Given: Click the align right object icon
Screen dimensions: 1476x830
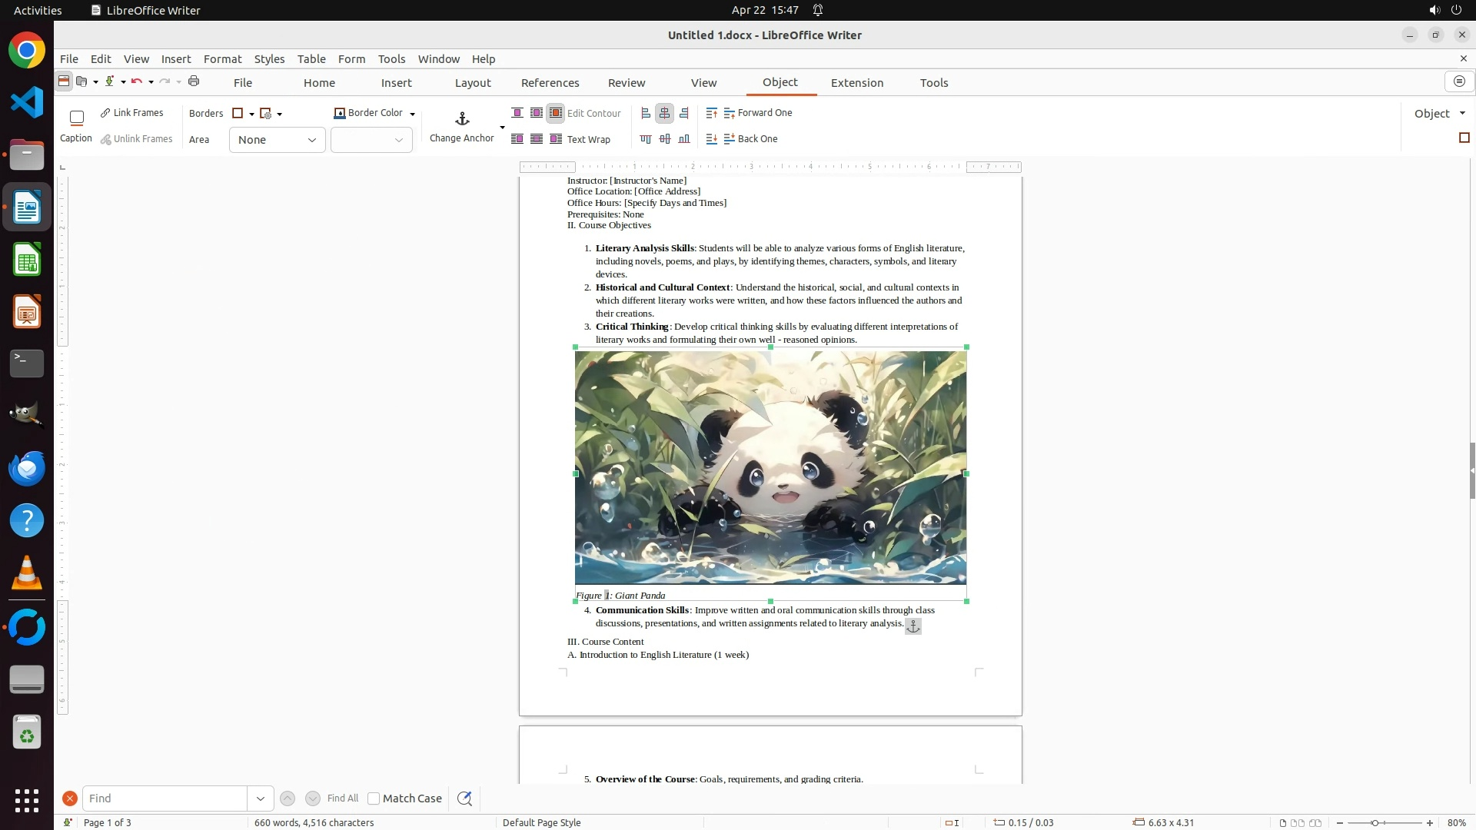Looking at the screenshot, I should point(684,114).
